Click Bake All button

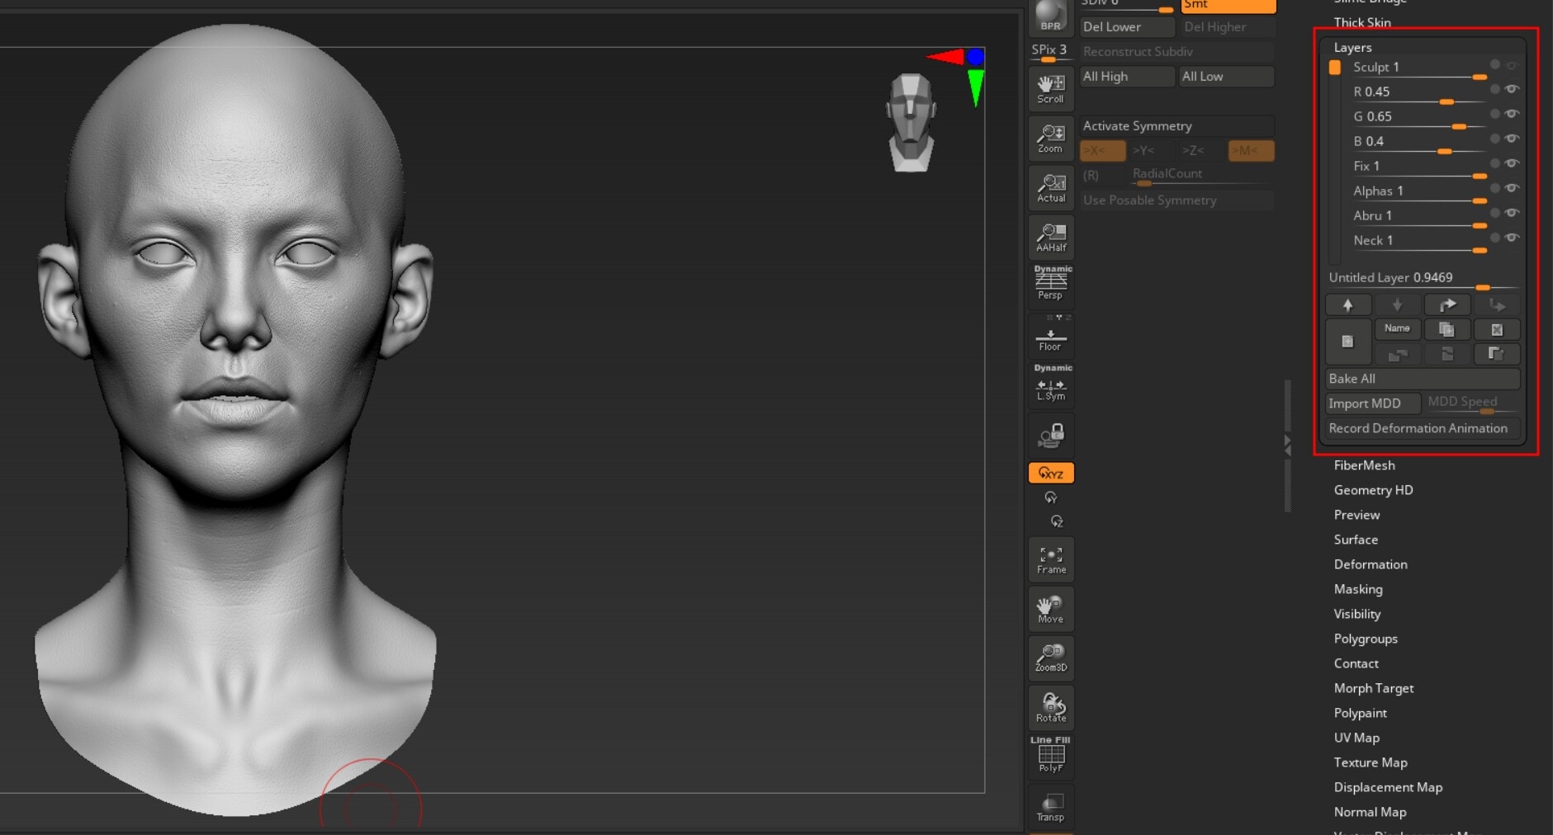pyautogui.click(x=1423, y=379)
